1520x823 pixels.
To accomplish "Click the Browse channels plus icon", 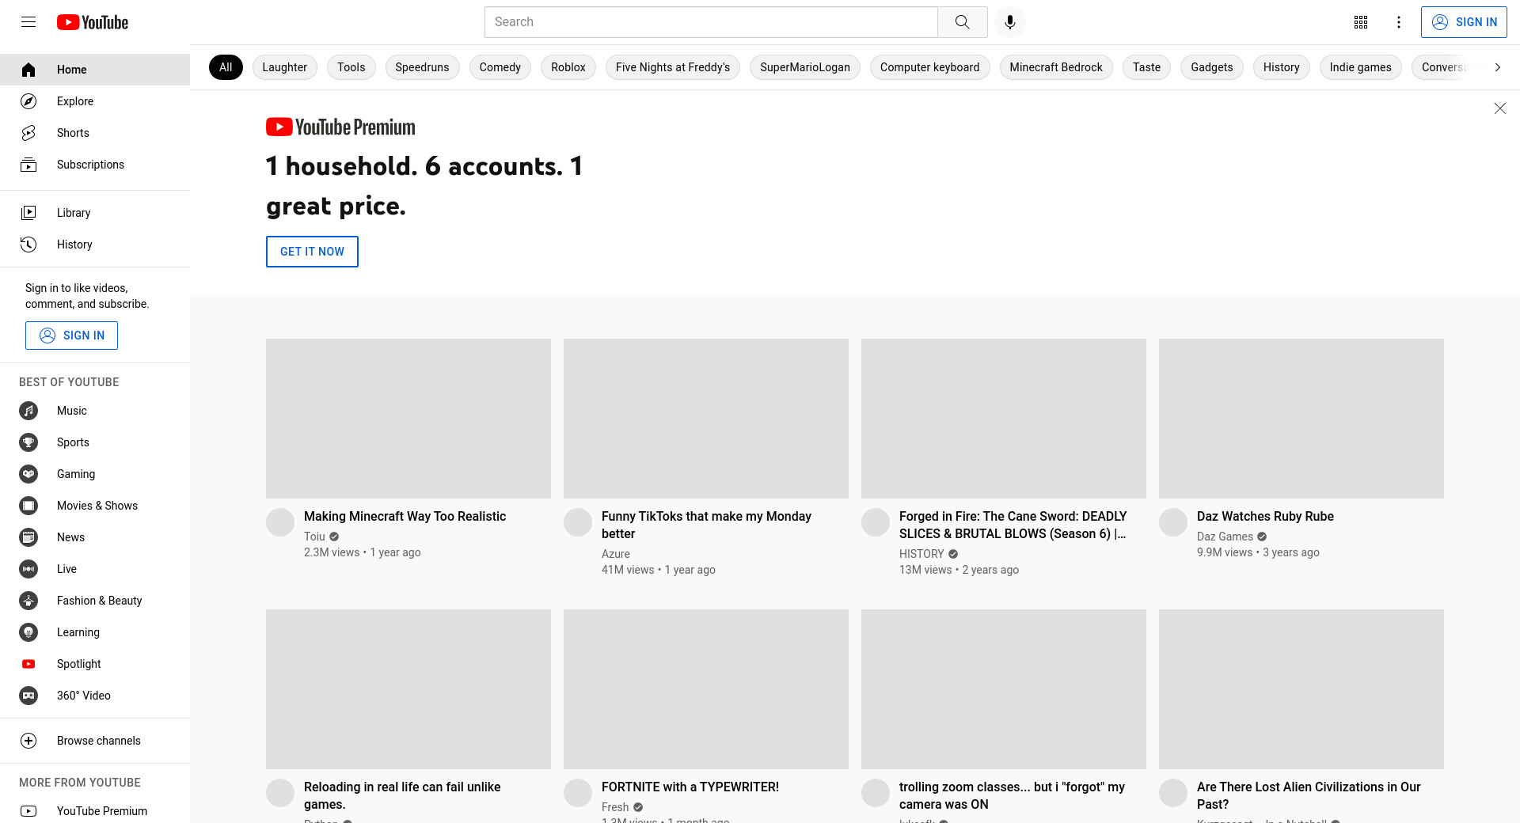I will coord(28,741).
